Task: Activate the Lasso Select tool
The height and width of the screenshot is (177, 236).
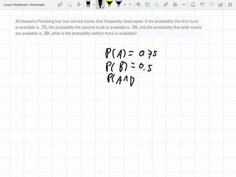Action: (70, 4)
